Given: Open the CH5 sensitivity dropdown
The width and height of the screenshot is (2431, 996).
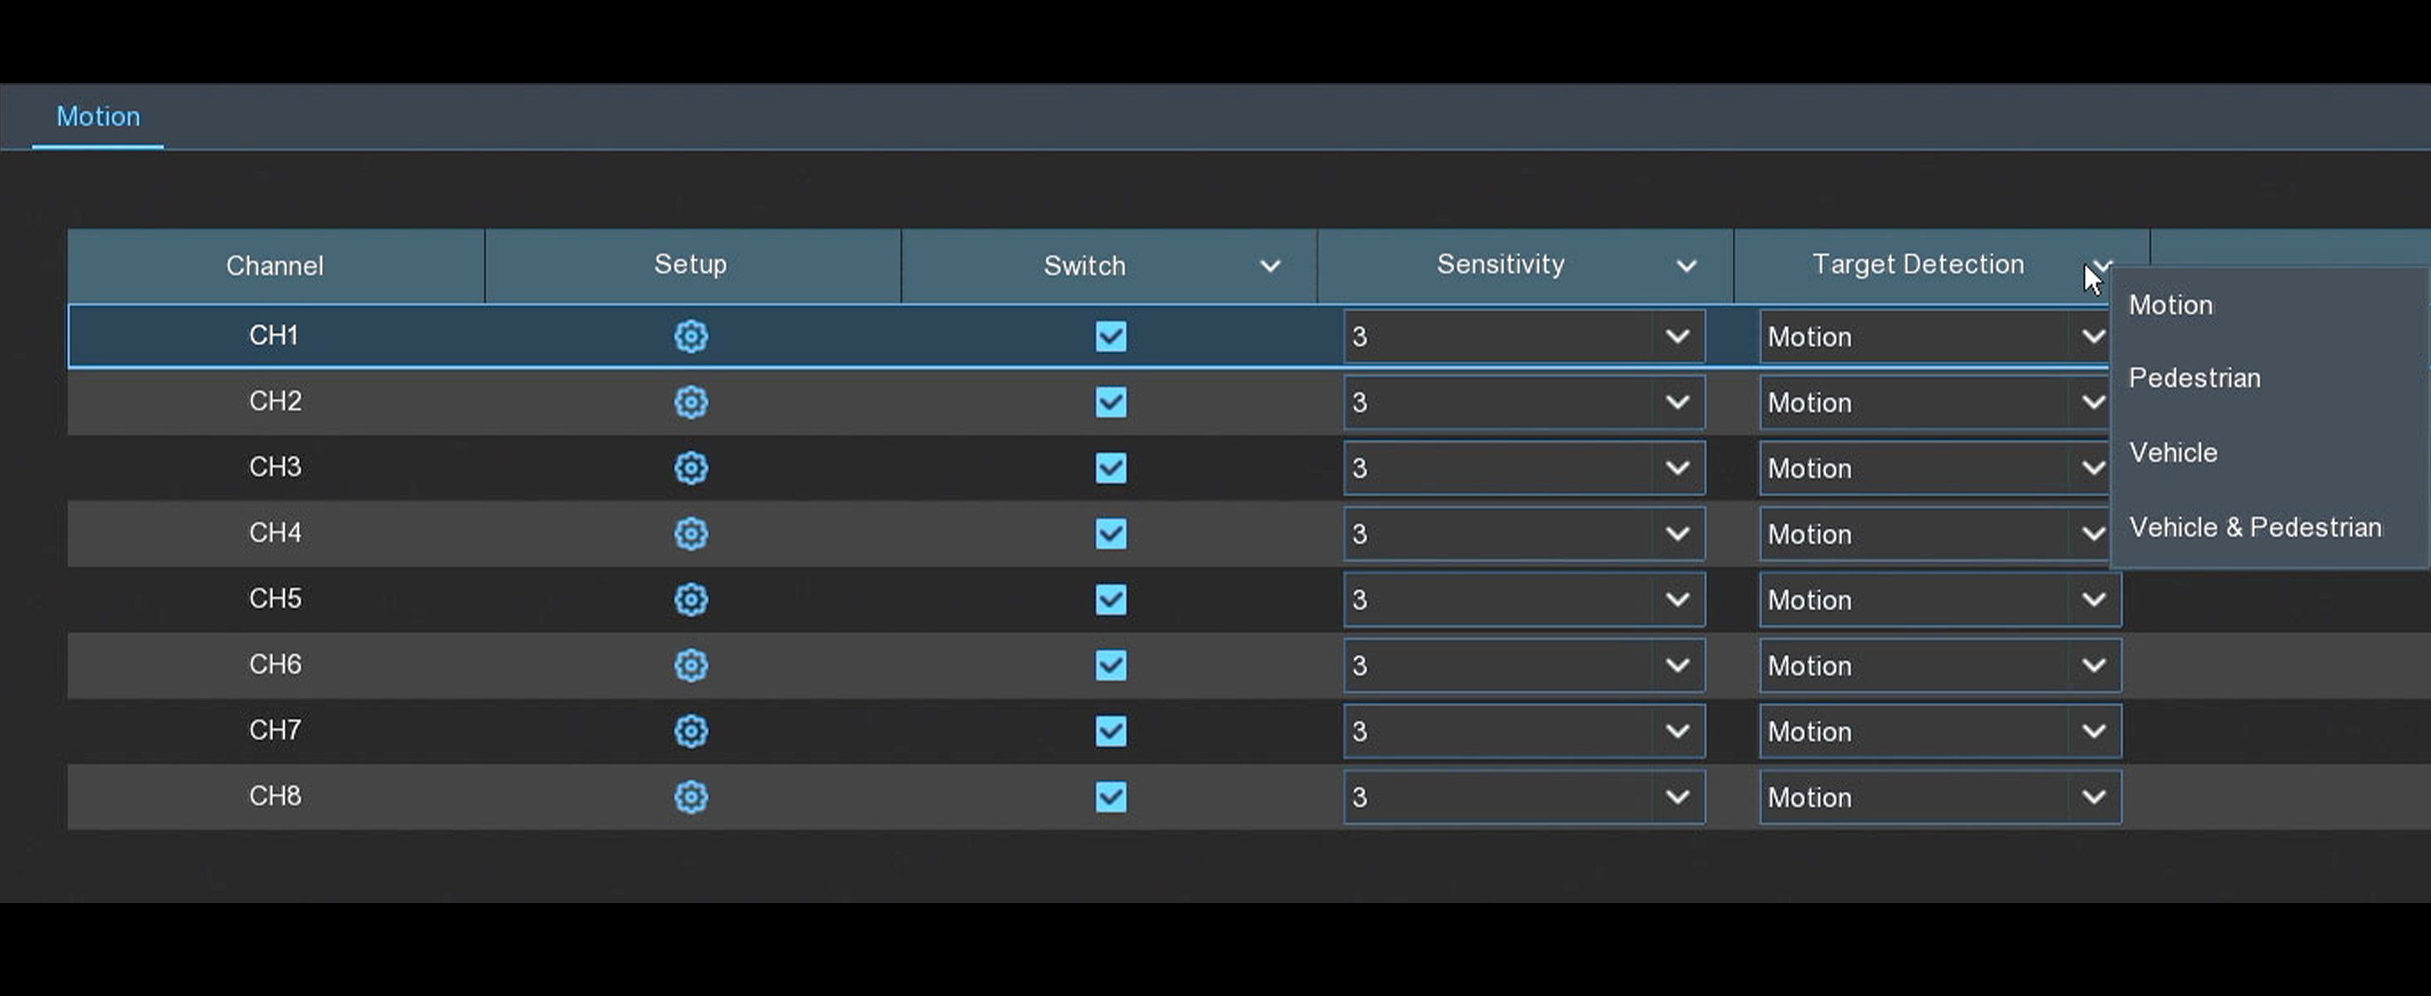Looking at the screenshot, I should pos(1524,600).
